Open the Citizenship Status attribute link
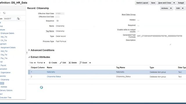The image size is (186, 104). click(x=54, y=77)
